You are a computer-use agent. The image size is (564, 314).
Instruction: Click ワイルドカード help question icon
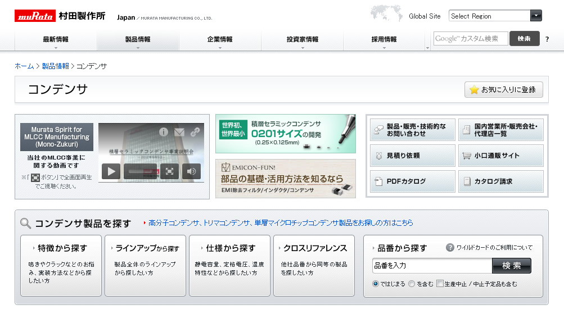(450, 247)
